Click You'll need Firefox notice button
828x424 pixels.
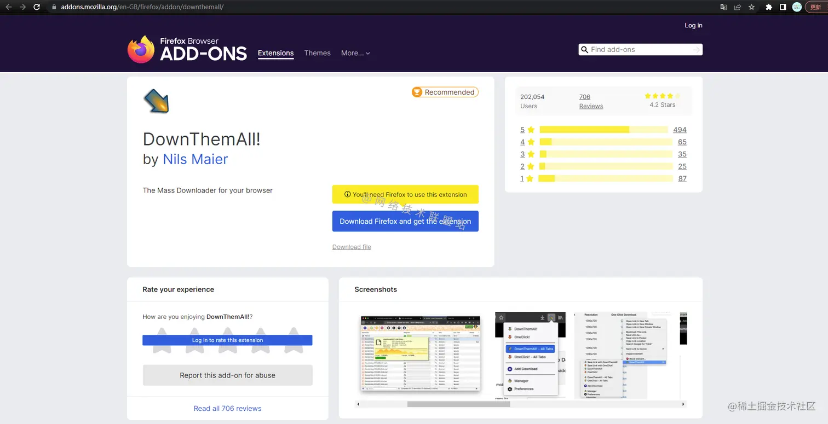point(405,194)
